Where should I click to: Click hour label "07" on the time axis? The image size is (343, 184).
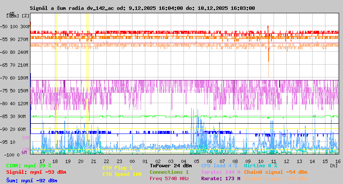222,161
